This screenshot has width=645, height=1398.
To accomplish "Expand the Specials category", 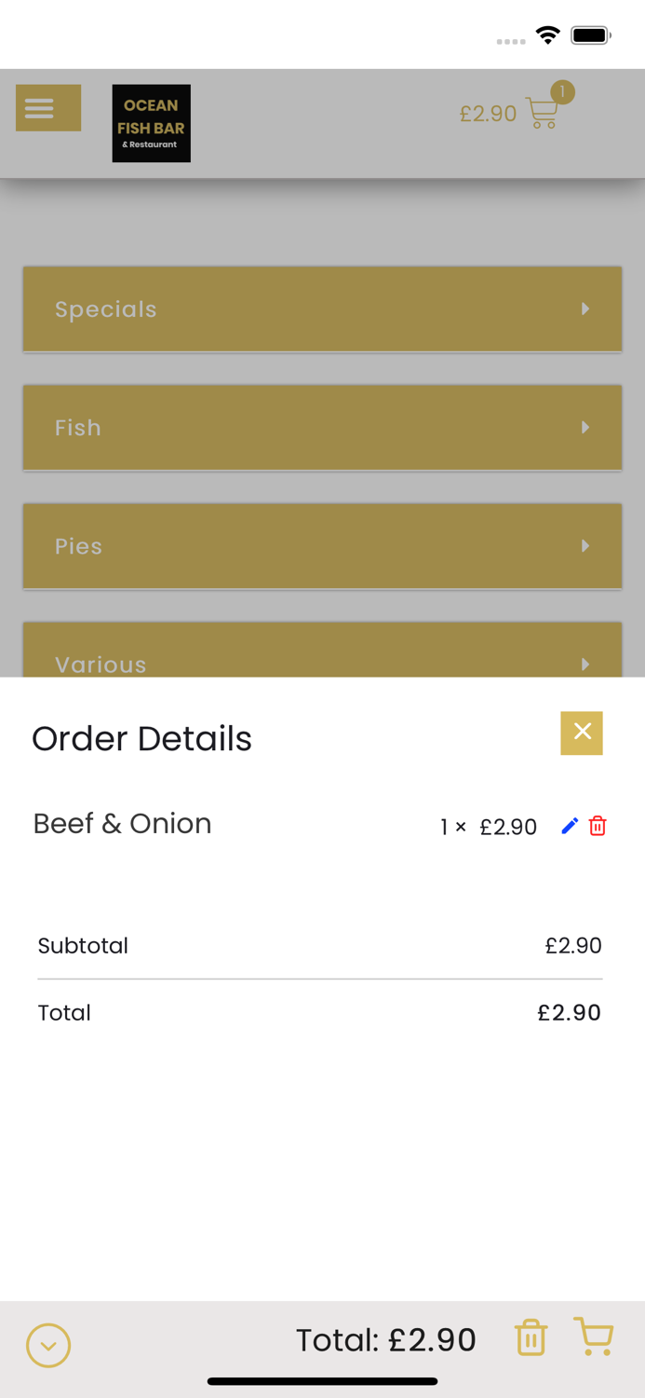I will [322, 308].
